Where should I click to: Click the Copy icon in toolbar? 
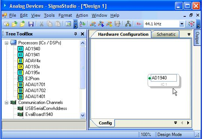pyautogui.click(x=50, y=24)
